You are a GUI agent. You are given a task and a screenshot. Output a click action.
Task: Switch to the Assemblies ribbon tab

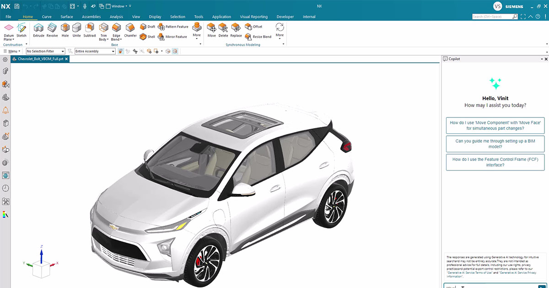click(x=91, y=16)
